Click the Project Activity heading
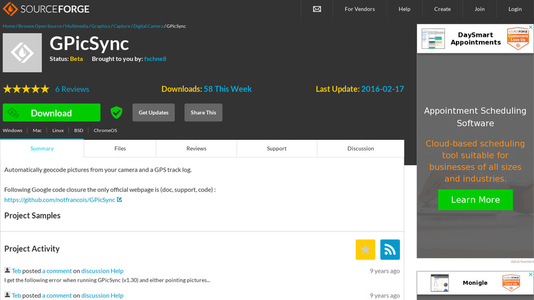534x300 pixels. tap(32, 249)
